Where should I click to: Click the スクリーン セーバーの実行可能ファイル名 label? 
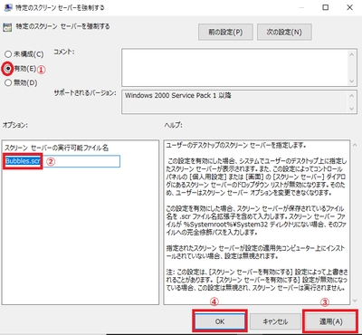(x=56, y=148)
